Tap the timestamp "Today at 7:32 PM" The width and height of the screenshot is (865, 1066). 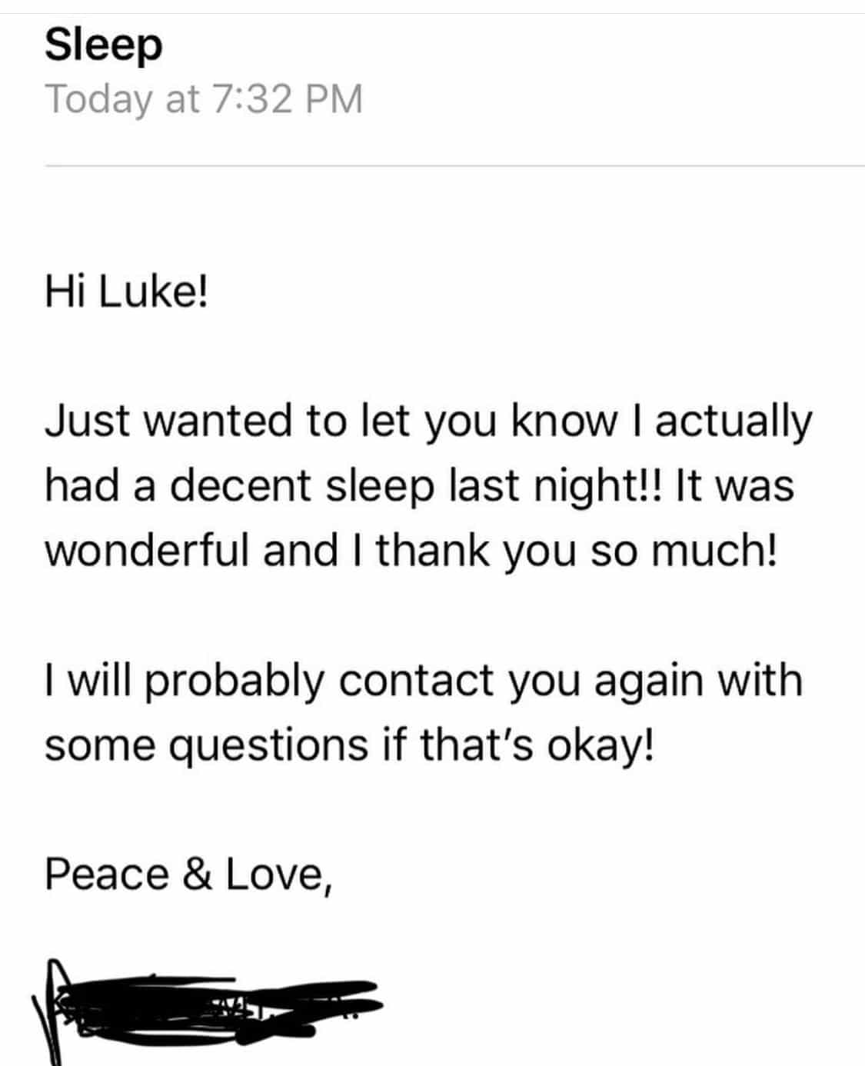pos(204,99)
